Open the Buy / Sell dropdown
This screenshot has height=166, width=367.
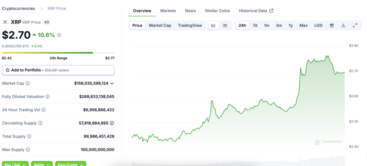[x=15, y=164]
